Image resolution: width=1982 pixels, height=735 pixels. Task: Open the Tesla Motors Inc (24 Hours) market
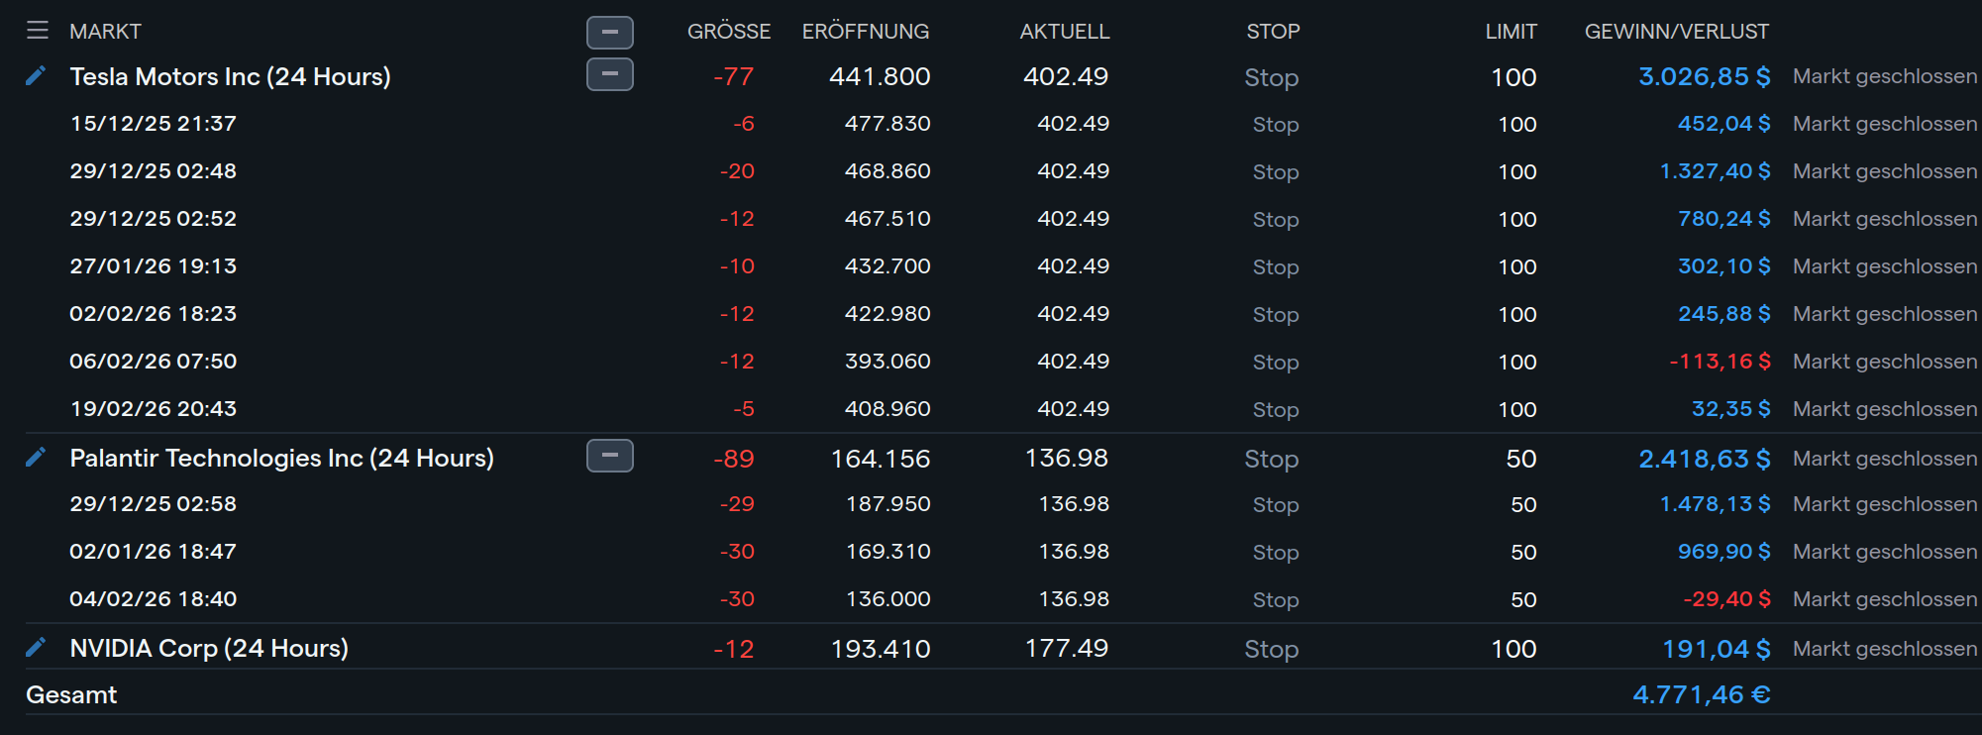point(230,76)
